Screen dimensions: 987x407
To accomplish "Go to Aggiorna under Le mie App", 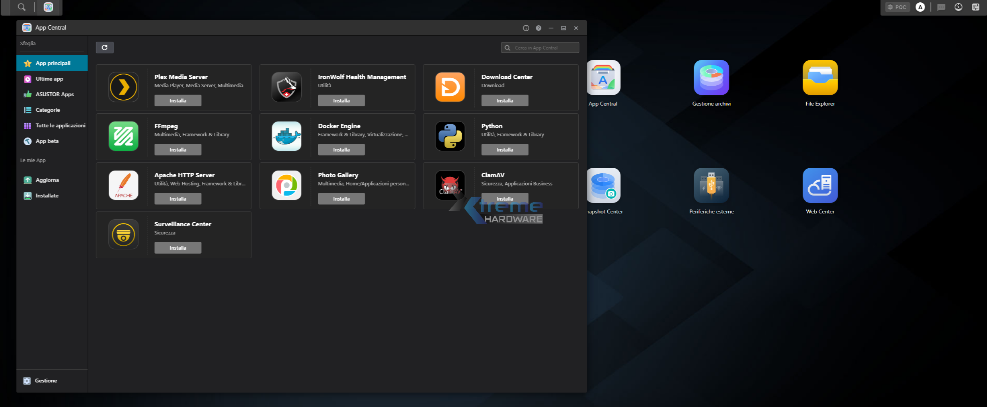I will coord(52,180).
